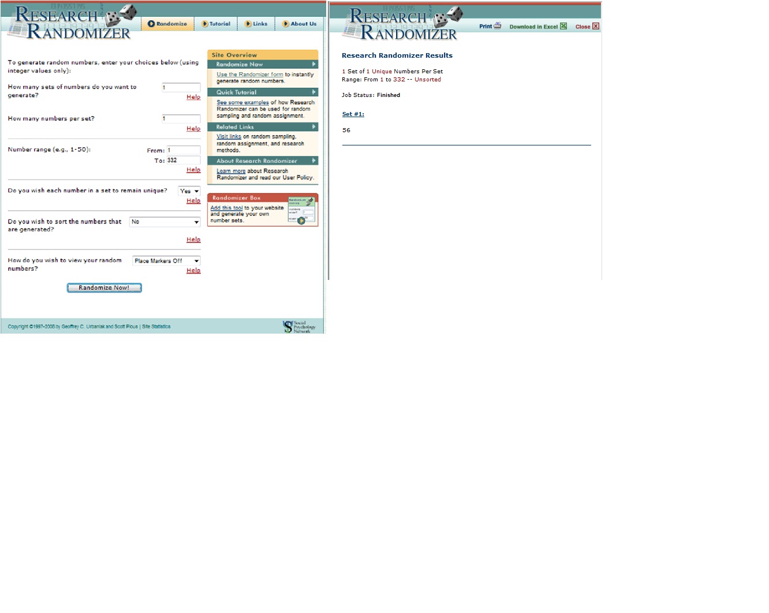Open the sort numbers No dropdown
Image resolution: width=769 pixels, height=613 pixels.
pos(165,222)
